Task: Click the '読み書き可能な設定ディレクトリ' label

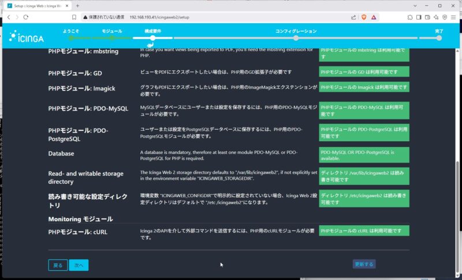Action: 88,200
